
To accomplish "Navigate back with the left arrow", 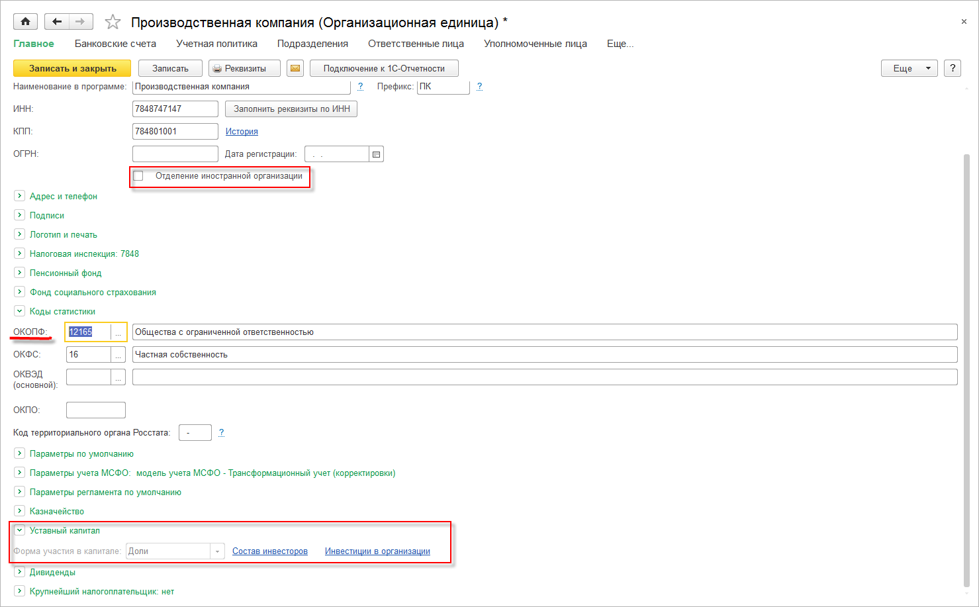I will point(57,22).
